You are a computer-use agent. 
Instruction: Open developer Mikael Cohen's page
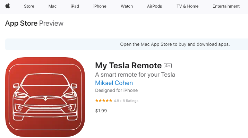click(114, 83)
